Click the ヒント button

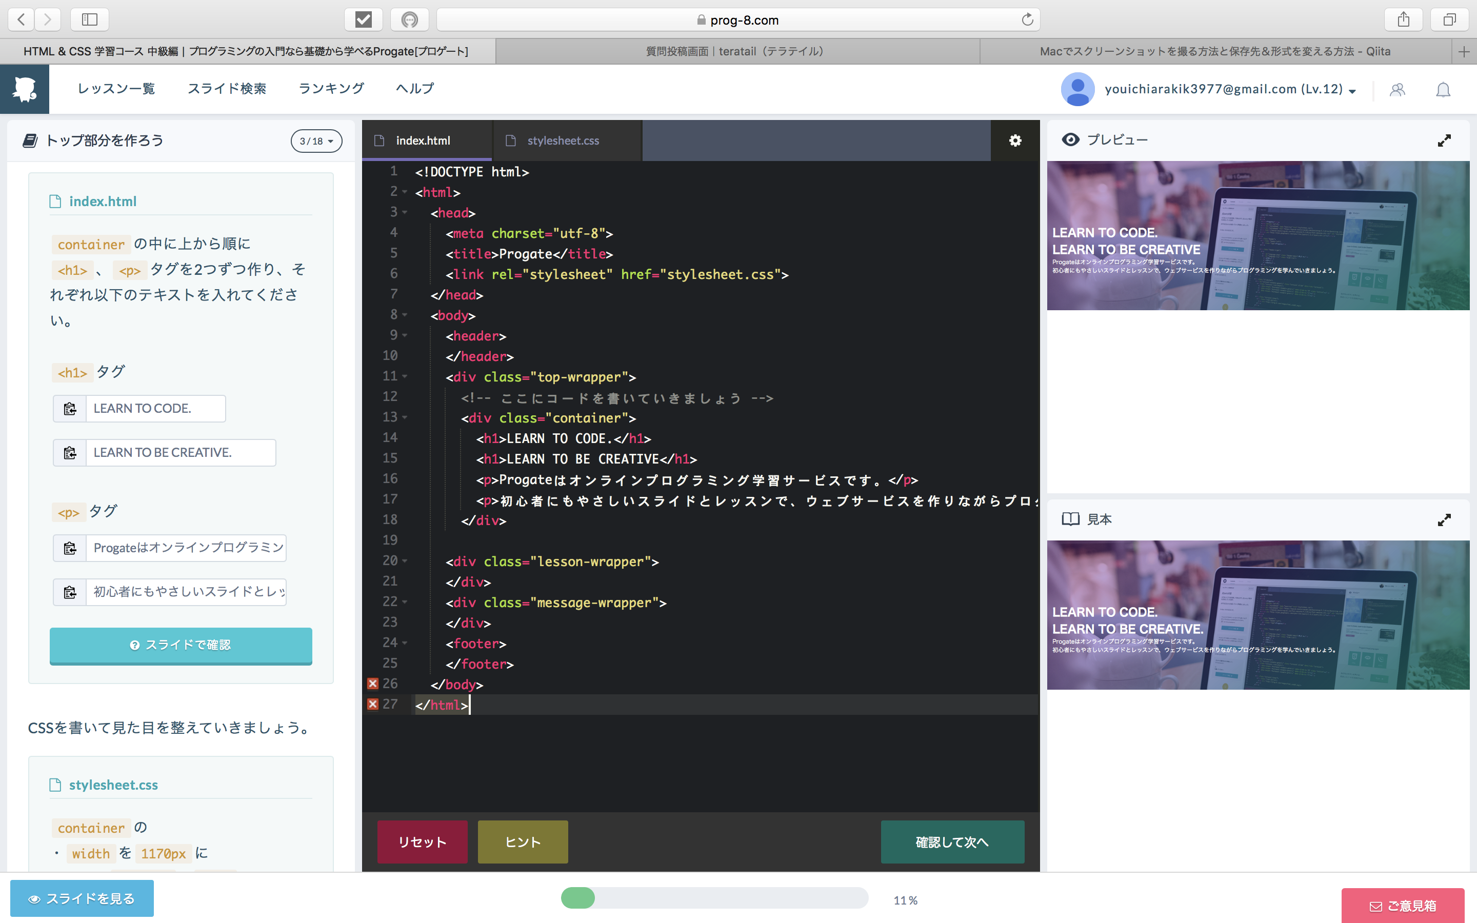pos(522,841)
